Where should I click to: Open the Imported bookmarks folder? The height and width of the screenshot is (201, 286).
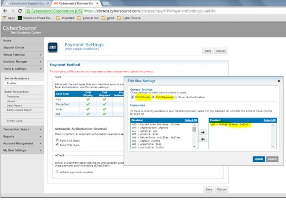65,18
